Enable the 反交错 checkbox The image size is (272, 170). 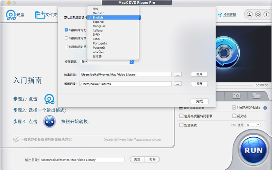coord(234,116)
